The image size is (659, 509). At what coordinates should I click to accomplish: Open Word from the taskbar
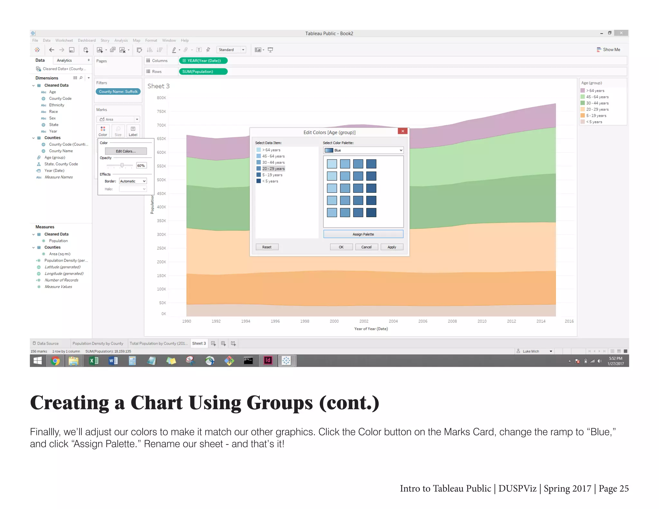pos(113,361)
